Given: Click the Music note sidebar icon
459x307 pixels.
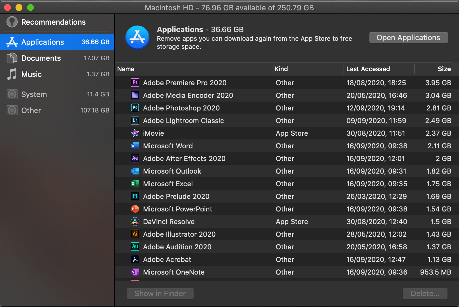Looking at the screenshot, I should [12, 74].
